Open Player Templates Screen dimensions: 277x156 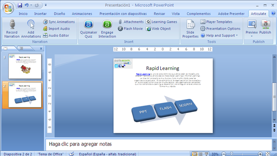pos(216,22)
